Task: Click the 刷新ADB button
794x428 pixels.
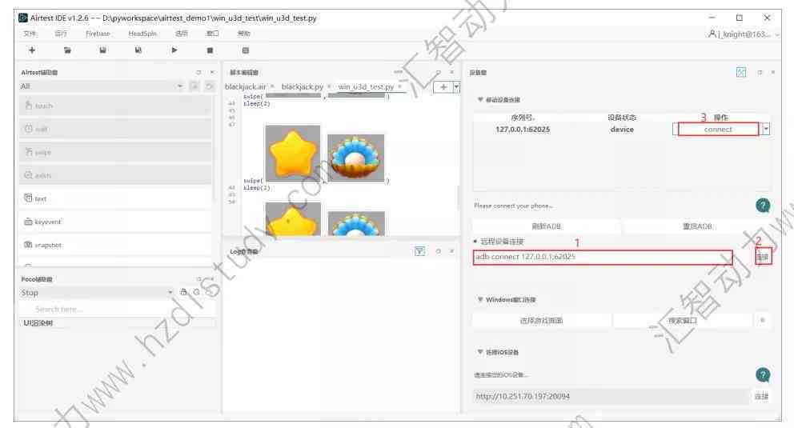Action: click(547, 226)
